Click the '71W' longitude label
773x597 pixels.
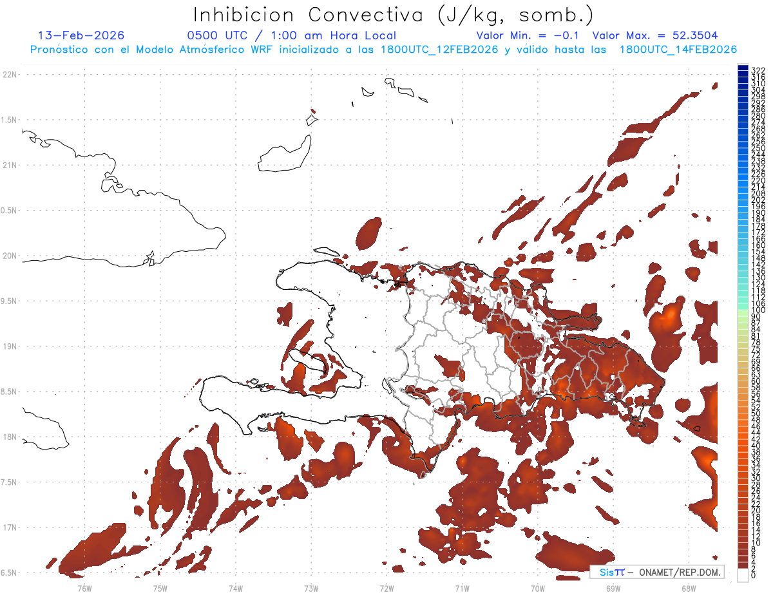pyautogui.click(x=462, y=588)
